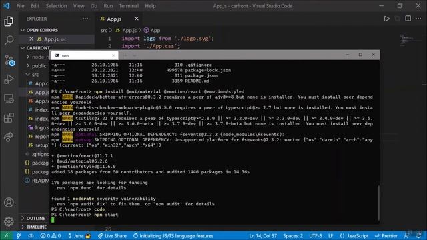Open the Explorer view in activity bar

tap(9, 21)
